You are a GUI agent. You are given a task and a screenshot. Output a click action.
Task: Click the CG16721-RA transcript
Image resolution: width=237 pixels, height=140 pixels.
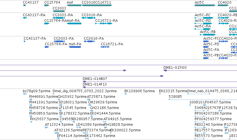[104, 24]
